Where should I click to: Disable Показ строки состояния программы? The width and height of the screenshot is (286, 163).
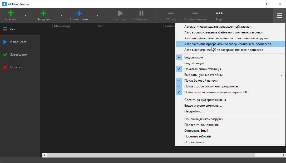click(x=211, y=86)
